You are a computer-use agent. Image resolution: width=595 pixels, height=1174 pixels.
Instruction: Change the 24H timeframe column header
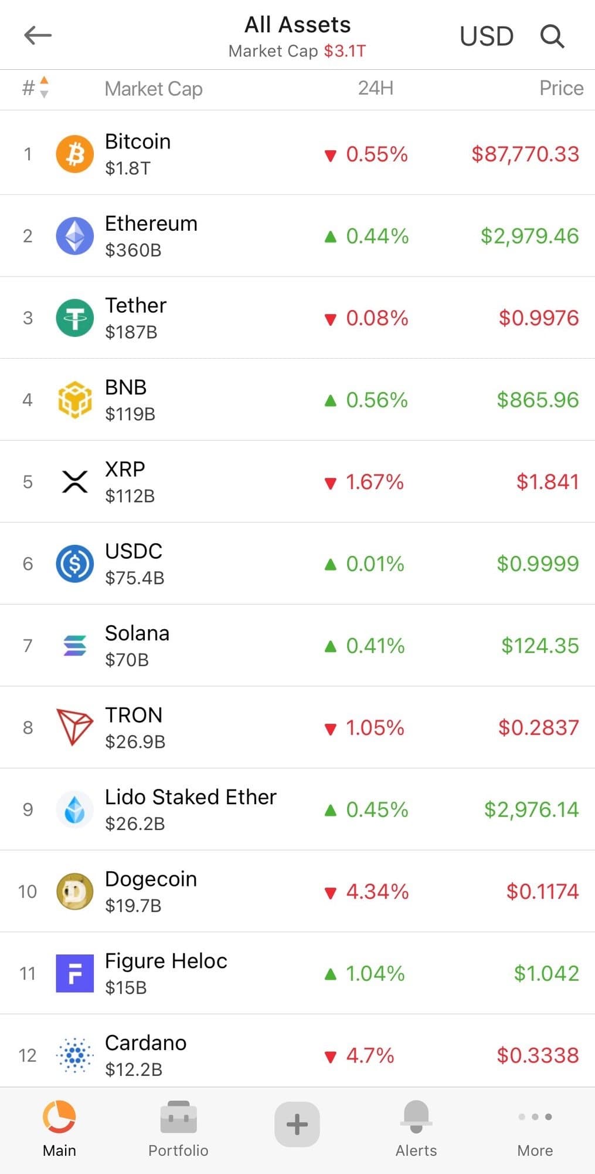(376, 88)
